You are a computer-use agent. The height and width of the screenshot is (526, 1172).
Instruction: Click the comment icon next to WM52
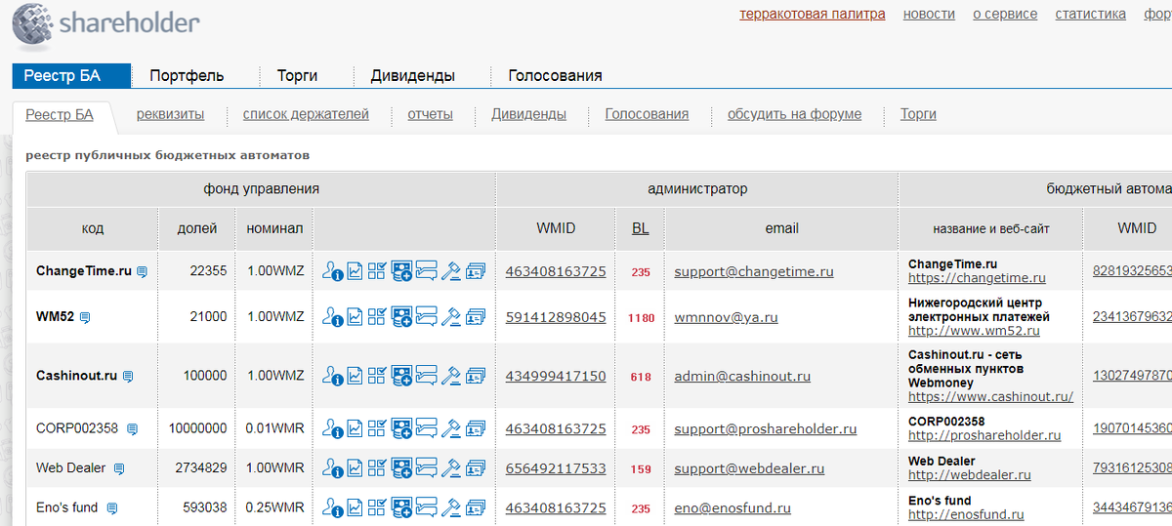pos(85,318)
